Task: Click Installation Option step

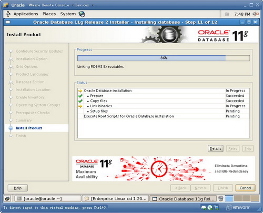Action: coord(32,59)
